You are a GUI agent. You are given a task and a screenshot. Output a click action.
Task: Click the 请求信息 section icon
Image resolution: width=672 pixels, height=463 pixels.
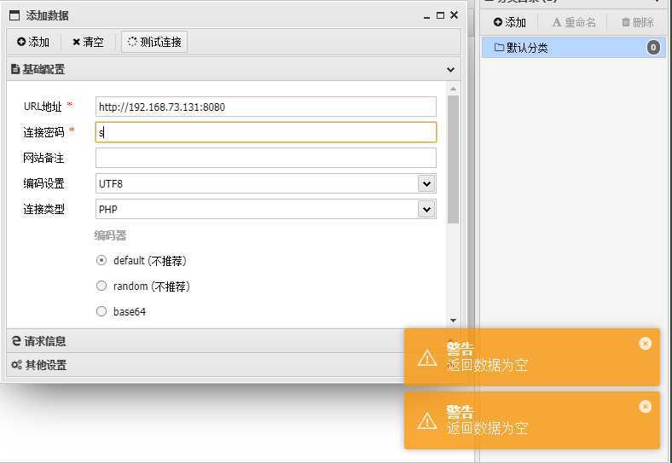[16, 341]
